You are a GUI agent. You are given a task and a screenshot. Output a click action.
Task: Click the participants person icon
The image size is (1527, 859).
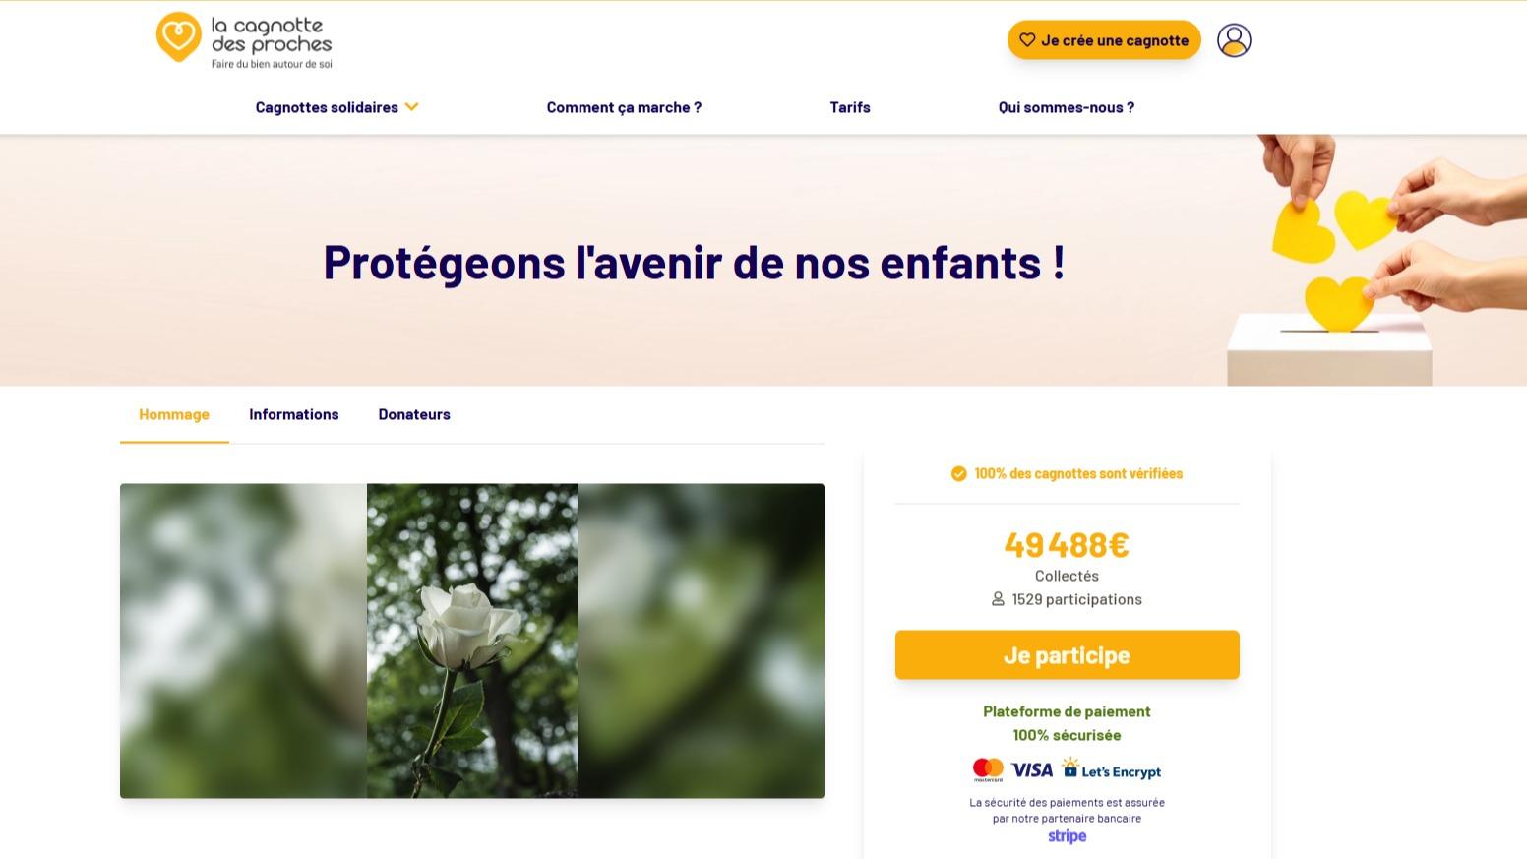(x=998, y=599)
